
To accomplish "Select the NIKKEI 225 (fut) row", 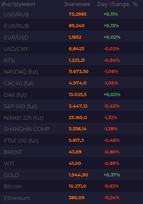I will 72,118.
